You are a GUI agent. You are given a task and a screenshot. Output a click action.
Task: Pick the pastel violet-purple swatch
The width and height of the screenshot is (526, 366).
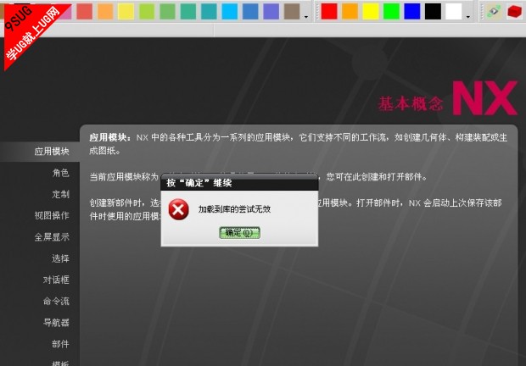tap(271, 11)
